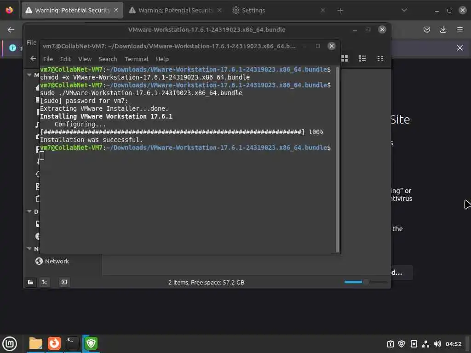The image size is (471, 353).
Task: Open the terminal File menu
Action: pyautogui.click(x=48, y=59)
